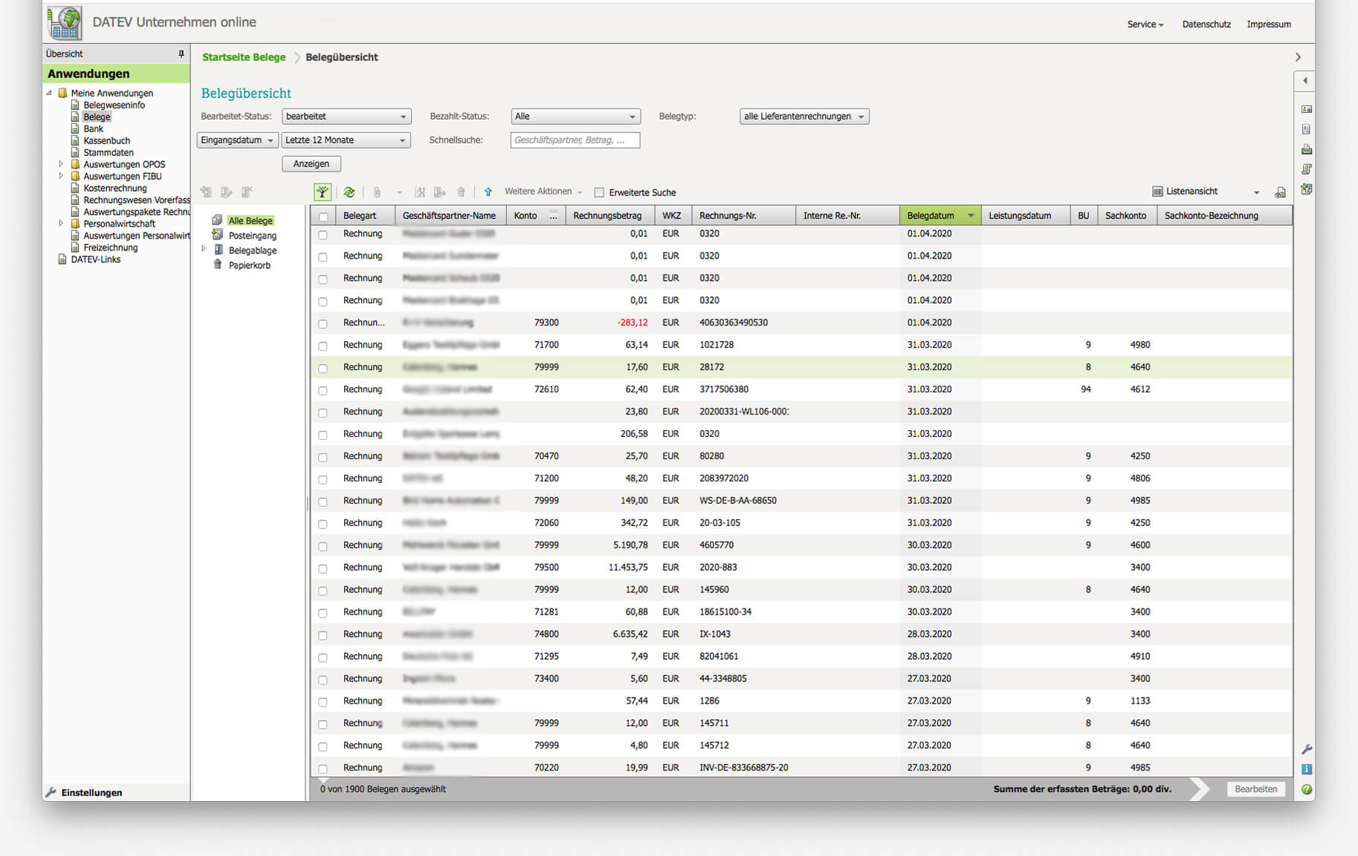Open the Startseite Belege breadcrumb link
Image resolution: width=1358 pixels, height=856 pixels.
(244, 57)
